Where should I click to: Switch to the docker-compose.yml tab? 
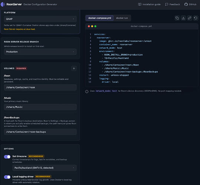(99, 18)
